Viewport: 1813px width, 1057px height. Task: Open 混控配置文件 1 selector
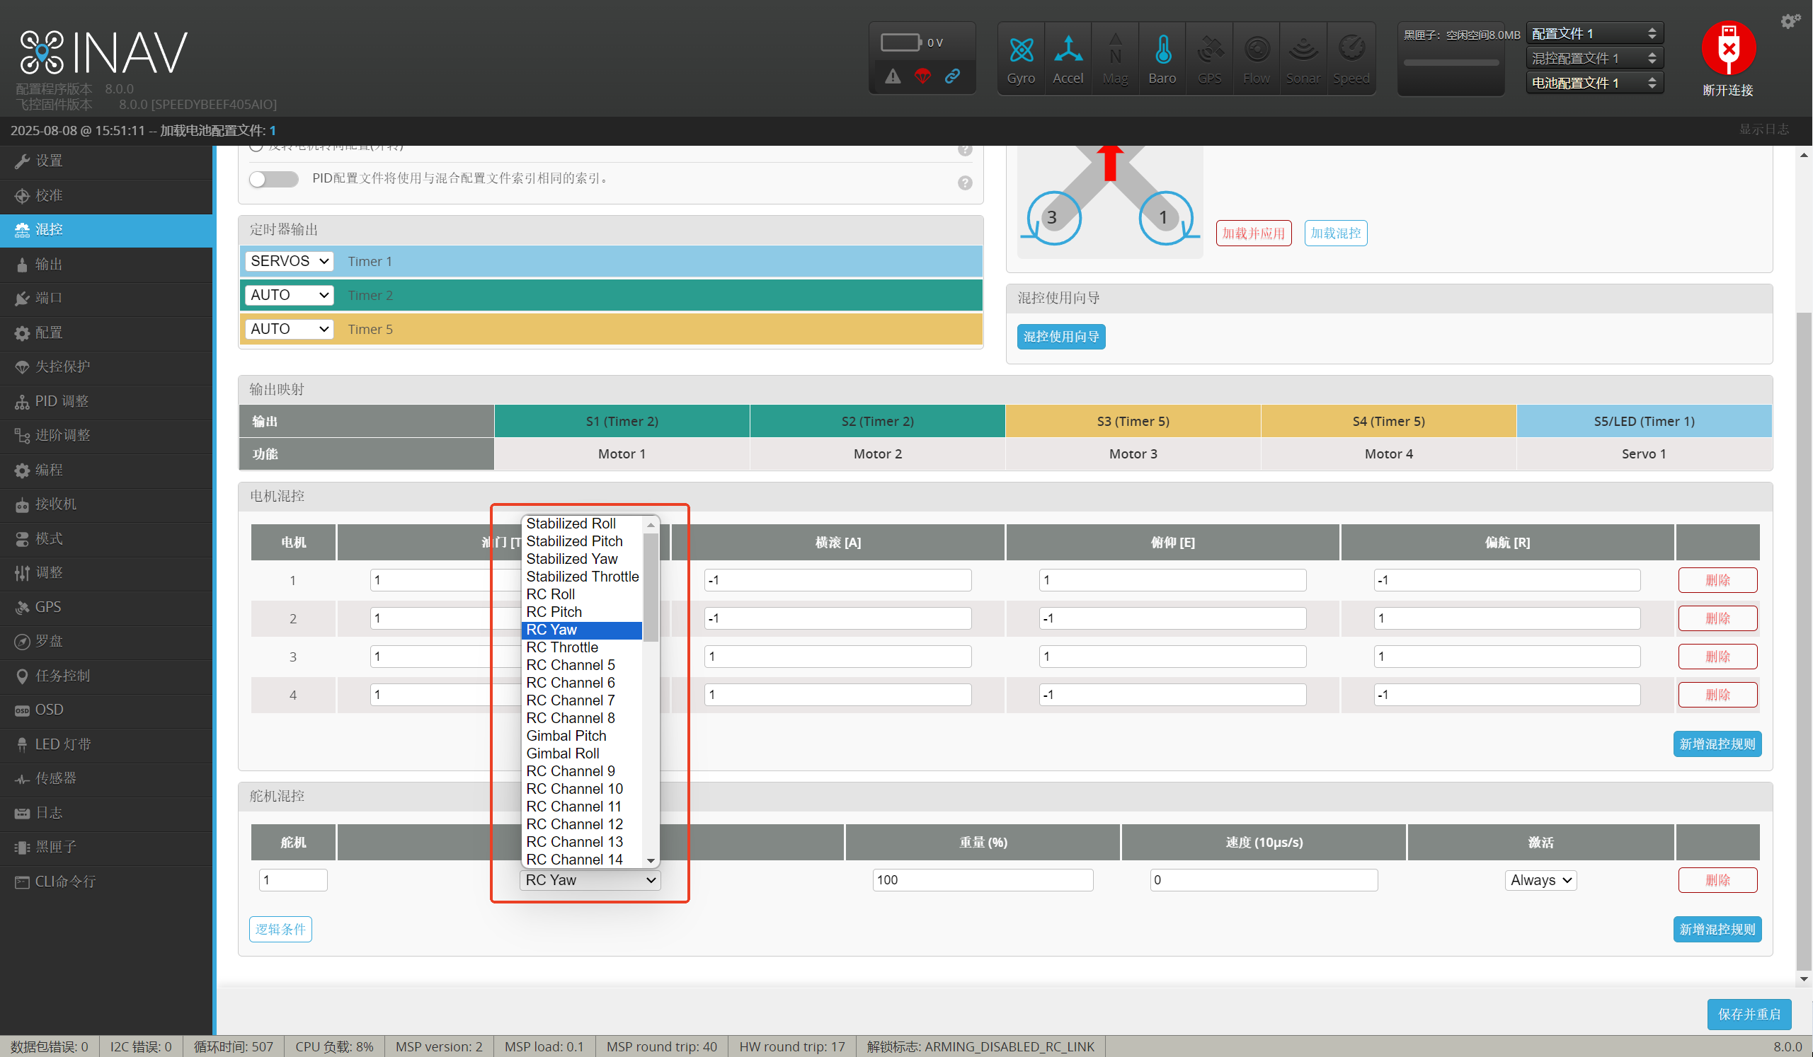[x=1594, y=57]
